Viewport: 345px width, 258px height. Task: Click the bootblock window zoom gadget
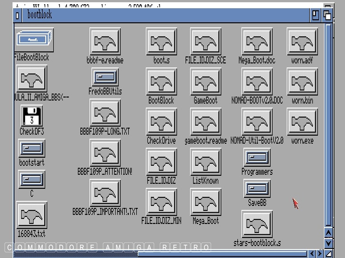pos(316,15)
